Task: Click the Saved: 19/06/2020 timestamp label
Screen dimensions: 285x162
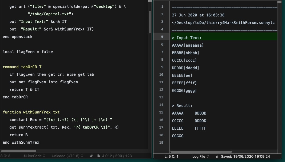Action: pyautogui.click(x=245, y=156)
